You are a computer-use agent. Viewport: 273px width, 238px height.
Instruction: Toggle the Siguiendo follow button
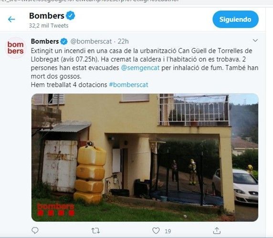point(235,19)
